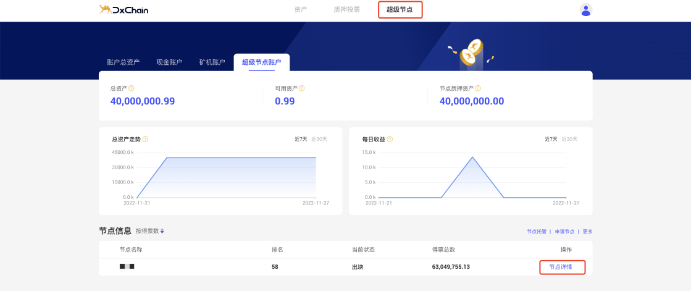Click help icon beside 总资产走势
This screenshot has width=691, height=291.
point(145,140)
